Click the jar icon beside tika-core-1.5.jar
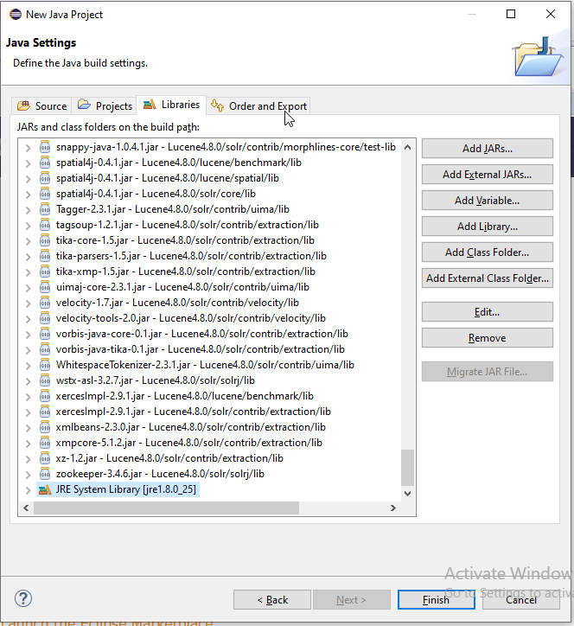 tap(45, 240)
